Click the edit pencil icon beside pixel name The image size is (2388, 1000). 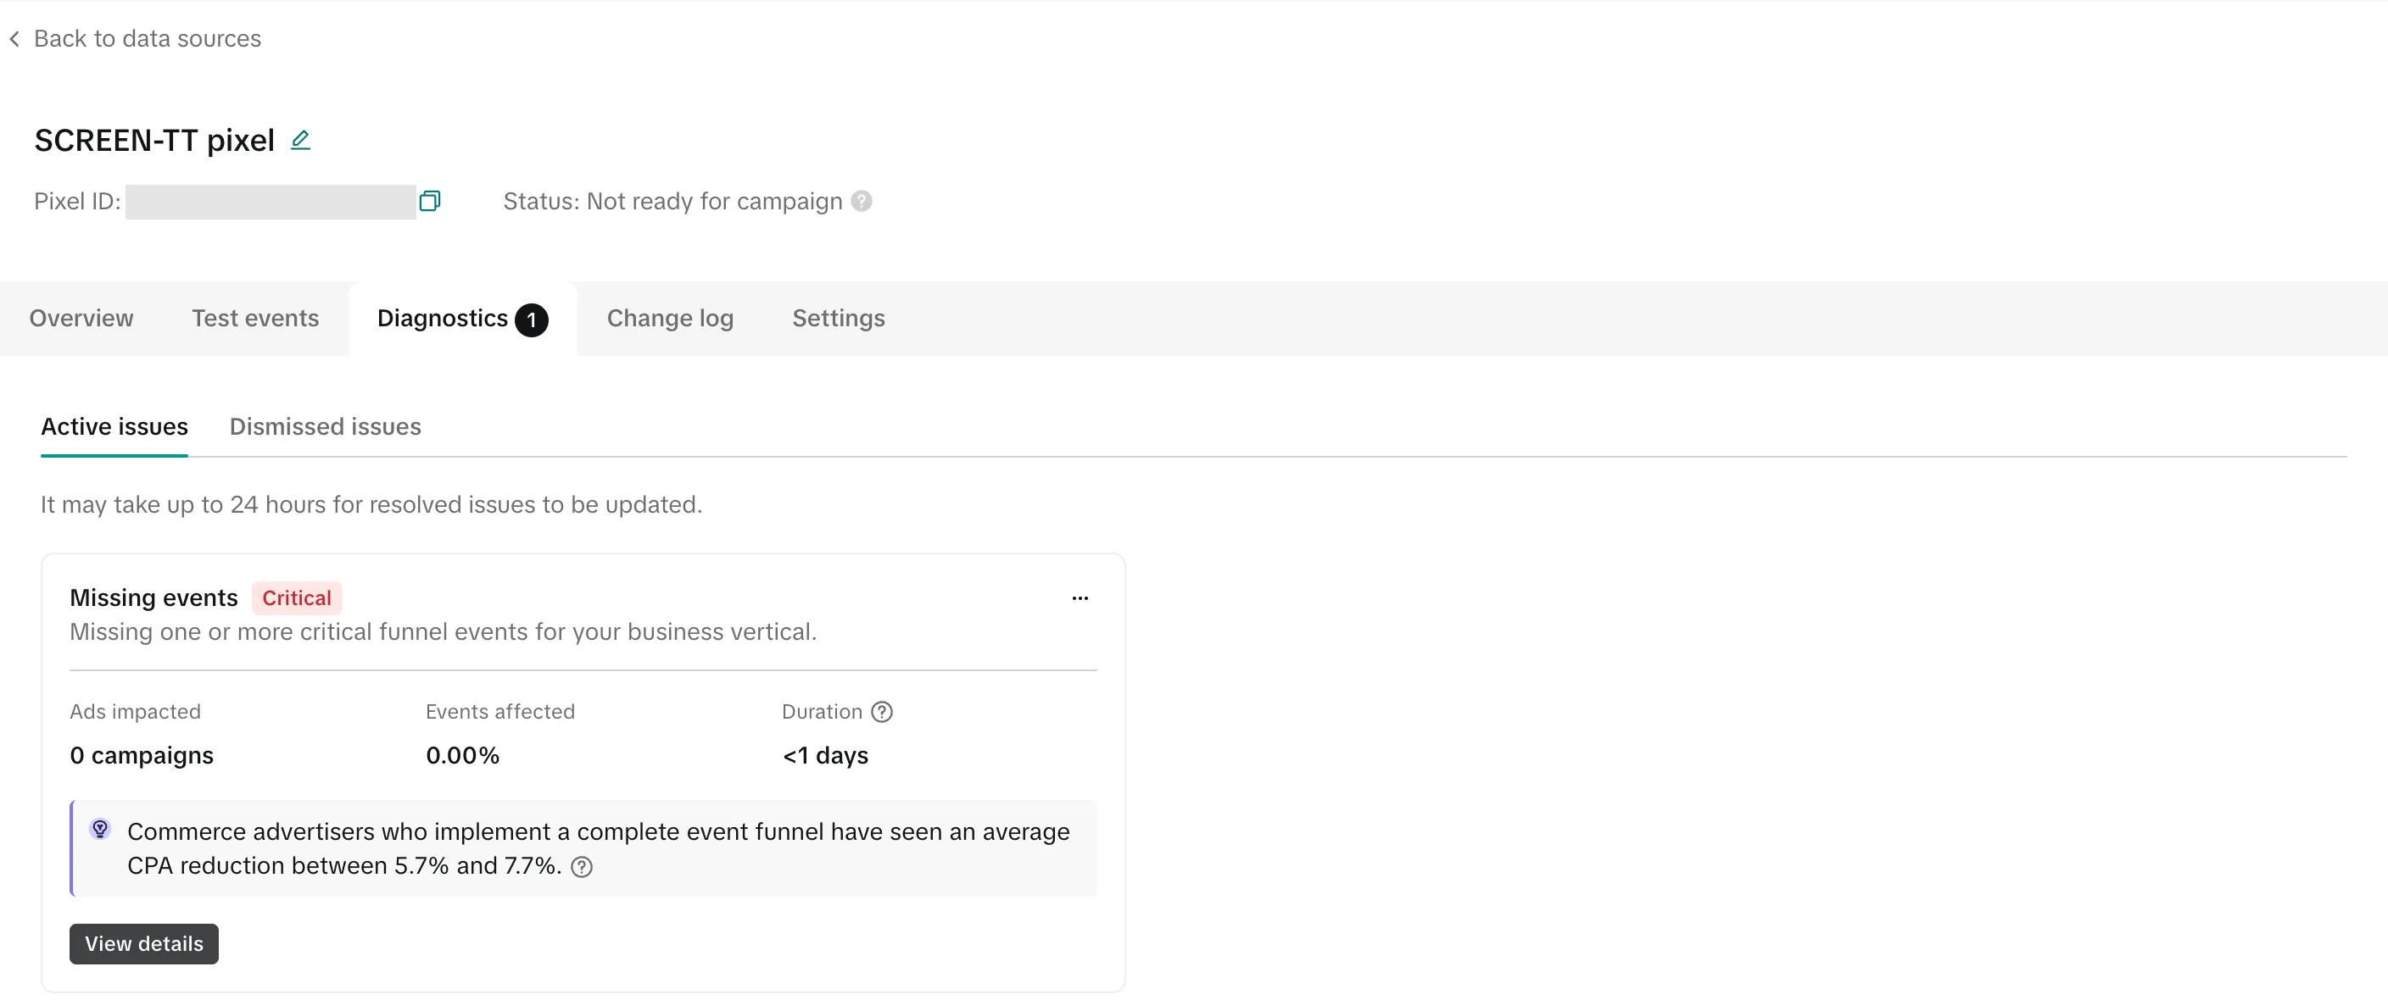coord(300,140)
